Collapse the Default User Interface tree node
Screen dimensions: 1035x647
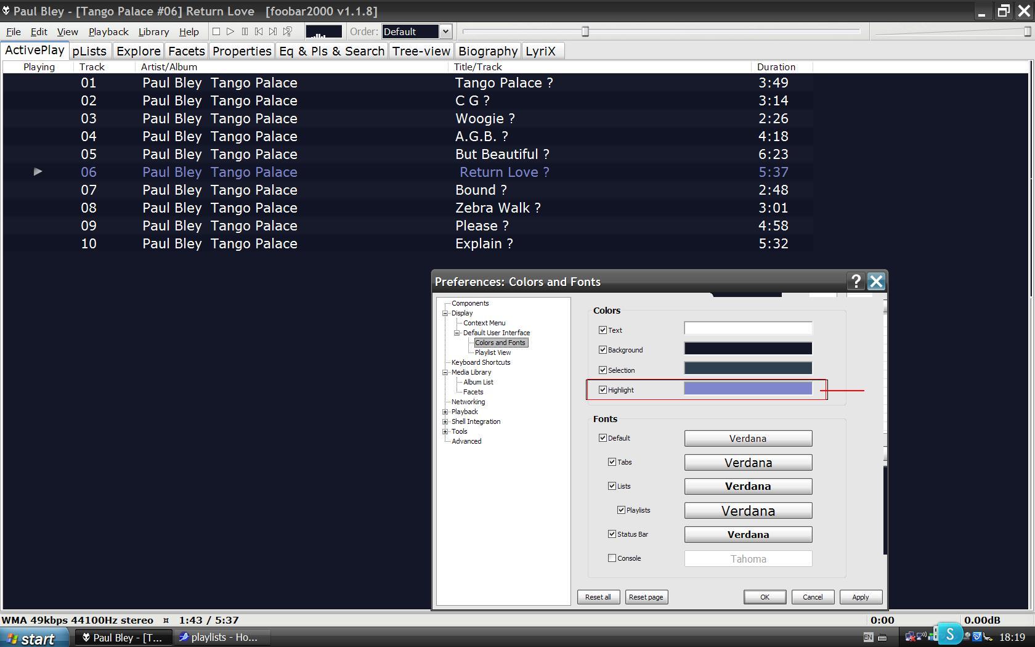457,333
